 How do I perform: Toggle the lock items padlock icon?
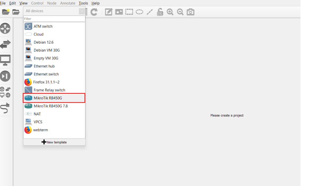coord(160,12)
